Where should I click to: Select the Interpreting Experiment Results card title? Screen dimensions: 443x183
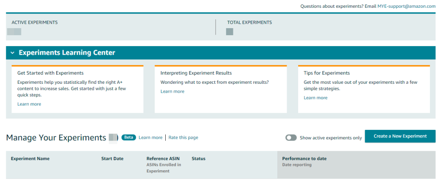click(x=196, y=73)
